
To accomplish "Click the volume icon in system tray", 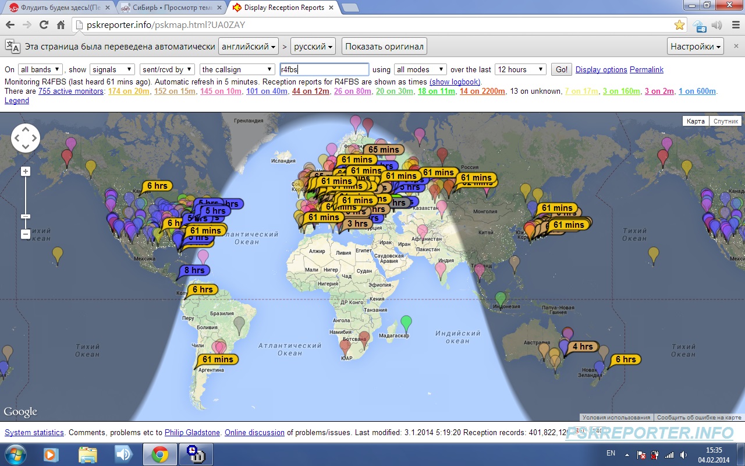I will [682, 454].
